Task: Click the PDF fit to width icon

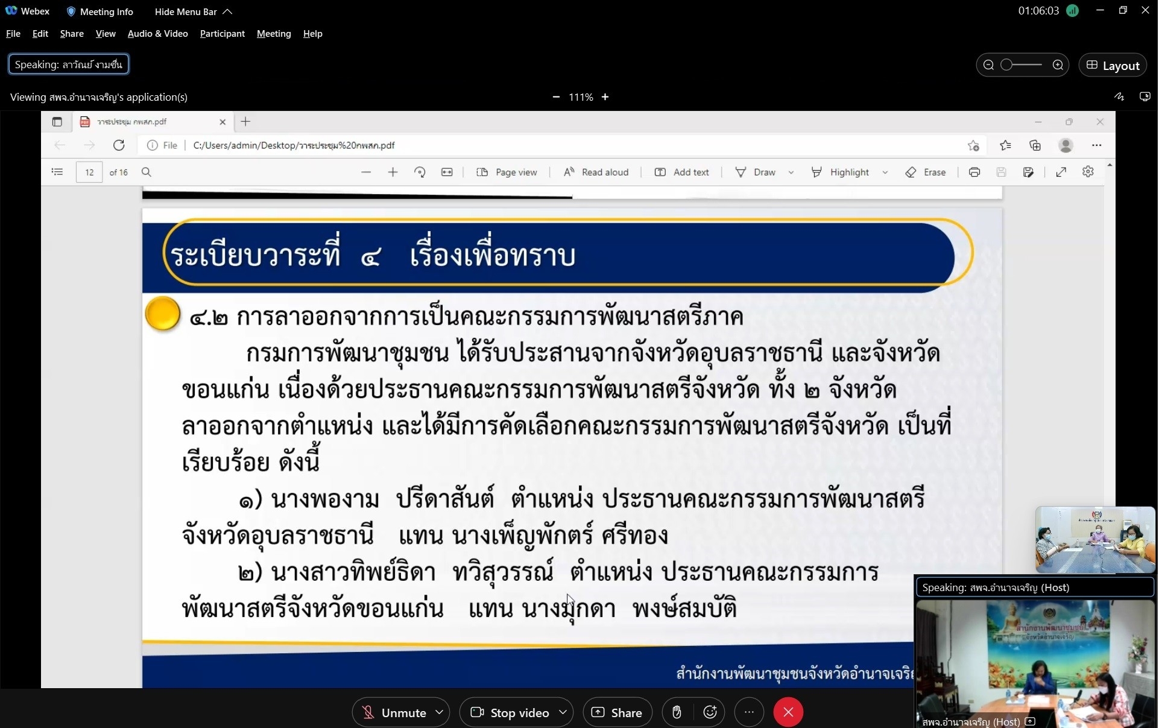Action: click(447, 172)
